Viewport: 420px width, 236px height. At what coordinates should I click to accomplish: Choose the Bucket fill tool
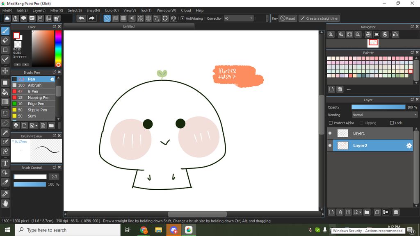point(5,92)
